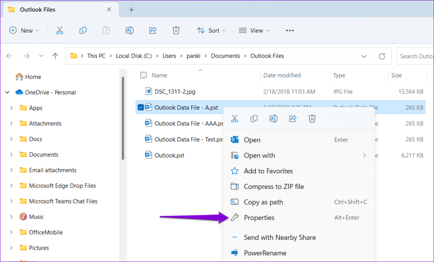This screenshot has width=434, height=262.
Task: Click the Outlook icon next to Outlook.pst
Action: [149, 155]
